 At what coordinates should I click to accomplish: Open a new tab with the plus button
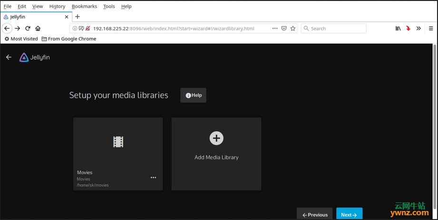pyautogui.click(x=78, y=17)
